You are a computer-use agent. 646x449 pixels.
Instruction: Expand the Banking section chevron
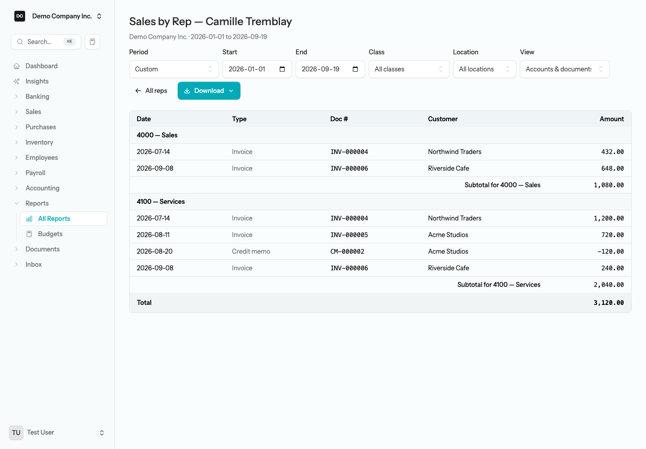point(17,97)
